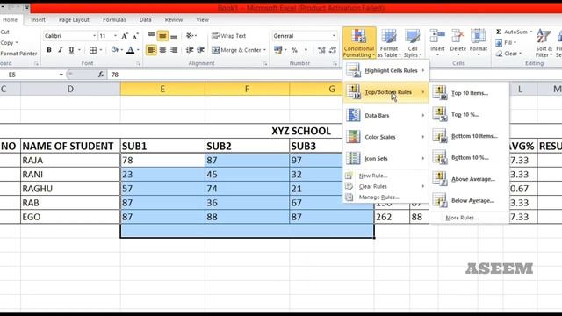
Task: Toggle Bold formatting
Action: click(49, 50)
